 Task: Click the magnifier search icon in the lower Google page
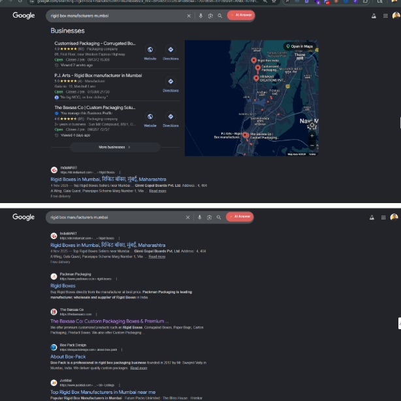pyautogui.click(x=219, y=217)
